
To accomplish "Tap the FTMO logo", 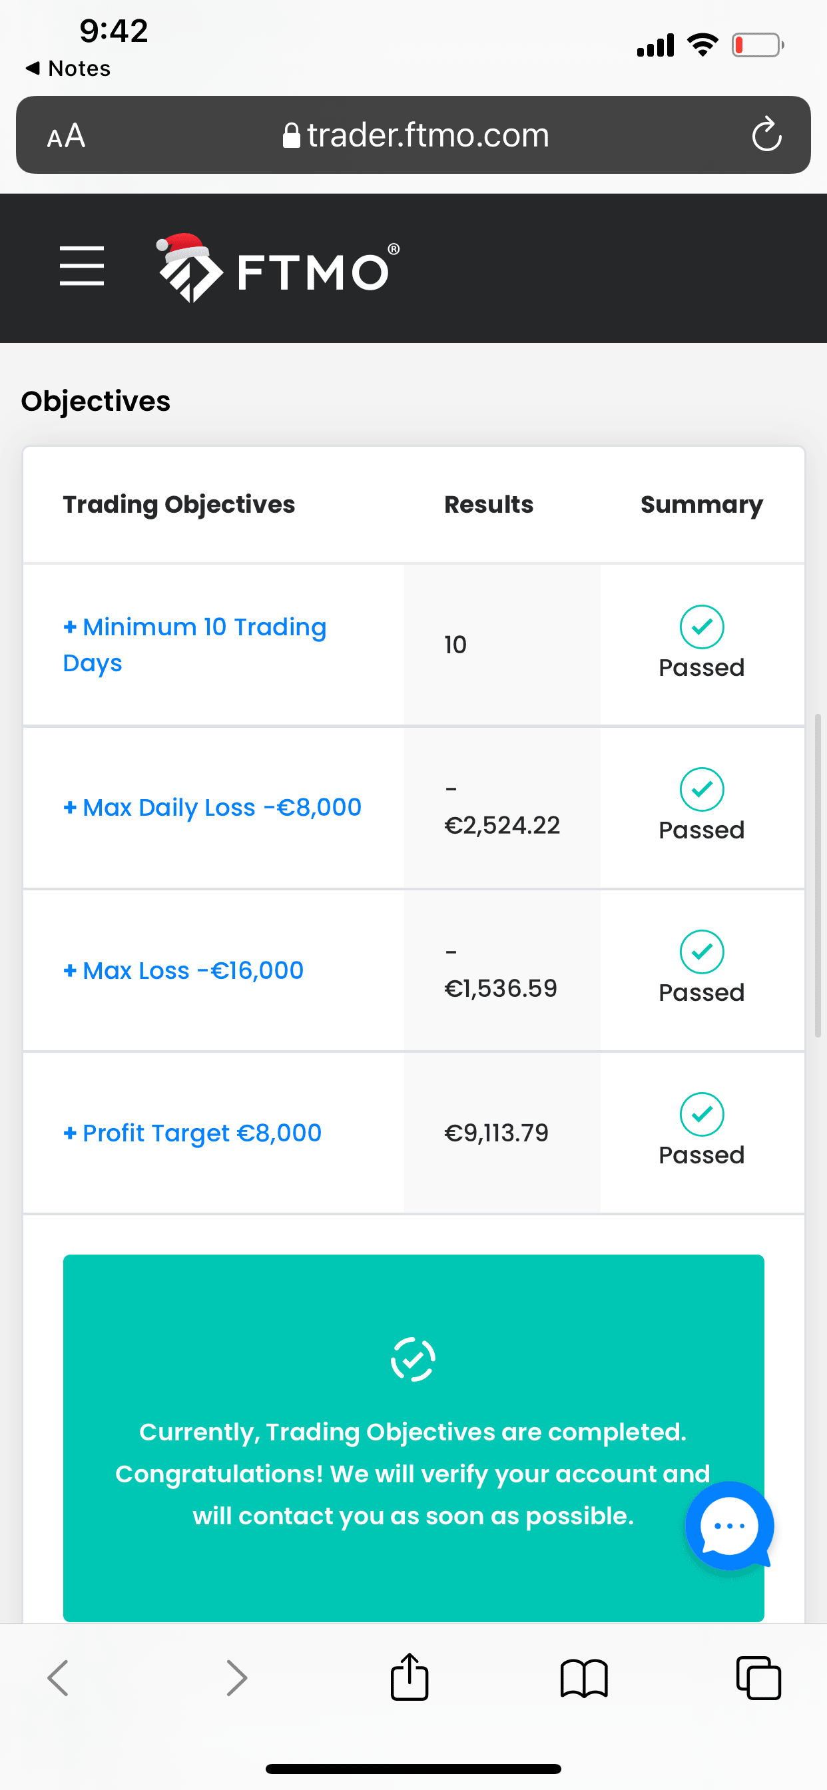I will [x=278, y=268].
